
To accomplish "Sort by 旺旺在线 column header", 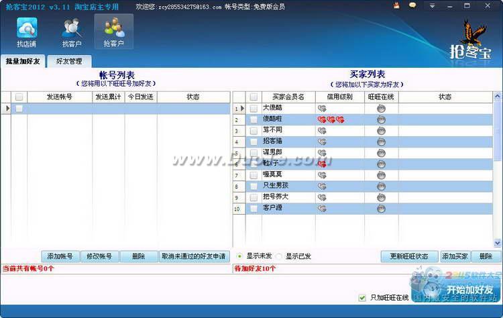I will (x=381, y=97).
